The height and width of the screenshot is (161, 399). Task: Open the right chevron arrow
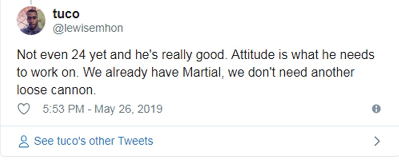pyautogui.click(x=376, y=141)
